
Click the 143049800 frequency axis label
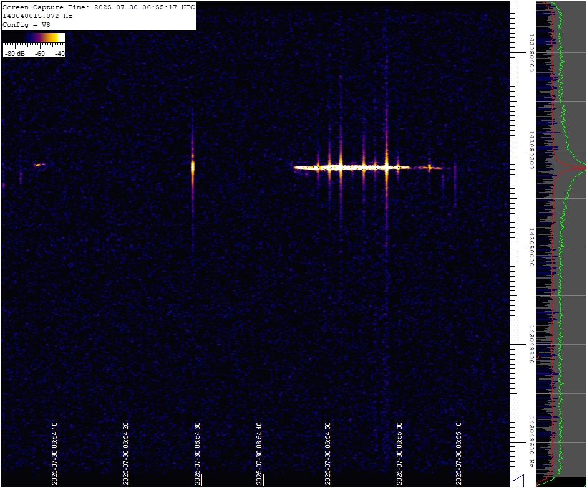click(531, 344)
